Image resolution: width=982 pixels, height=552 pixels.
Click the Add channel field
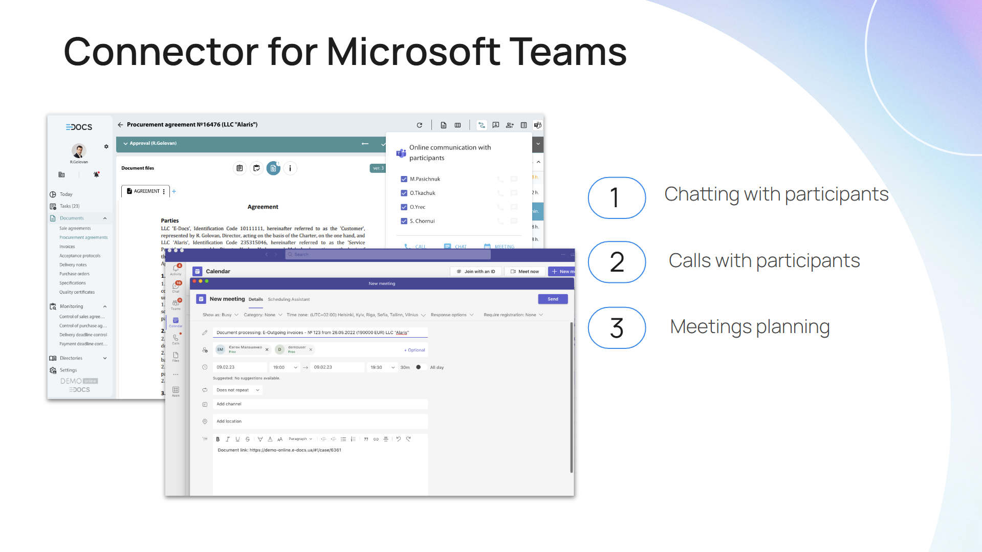pos(320,404)
